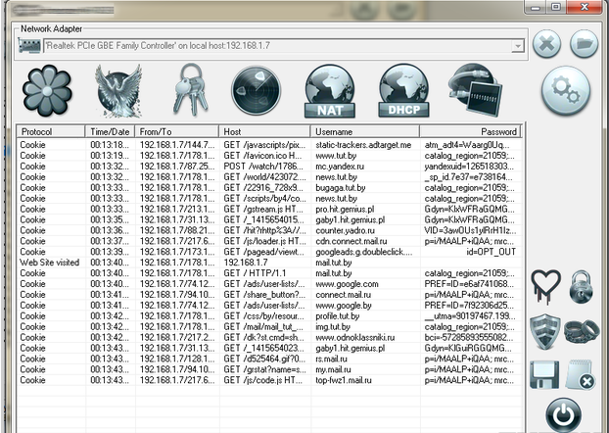Open a capture file with folder icon
The height and width of the screenshot is (433, 609).
pos(585,44)
